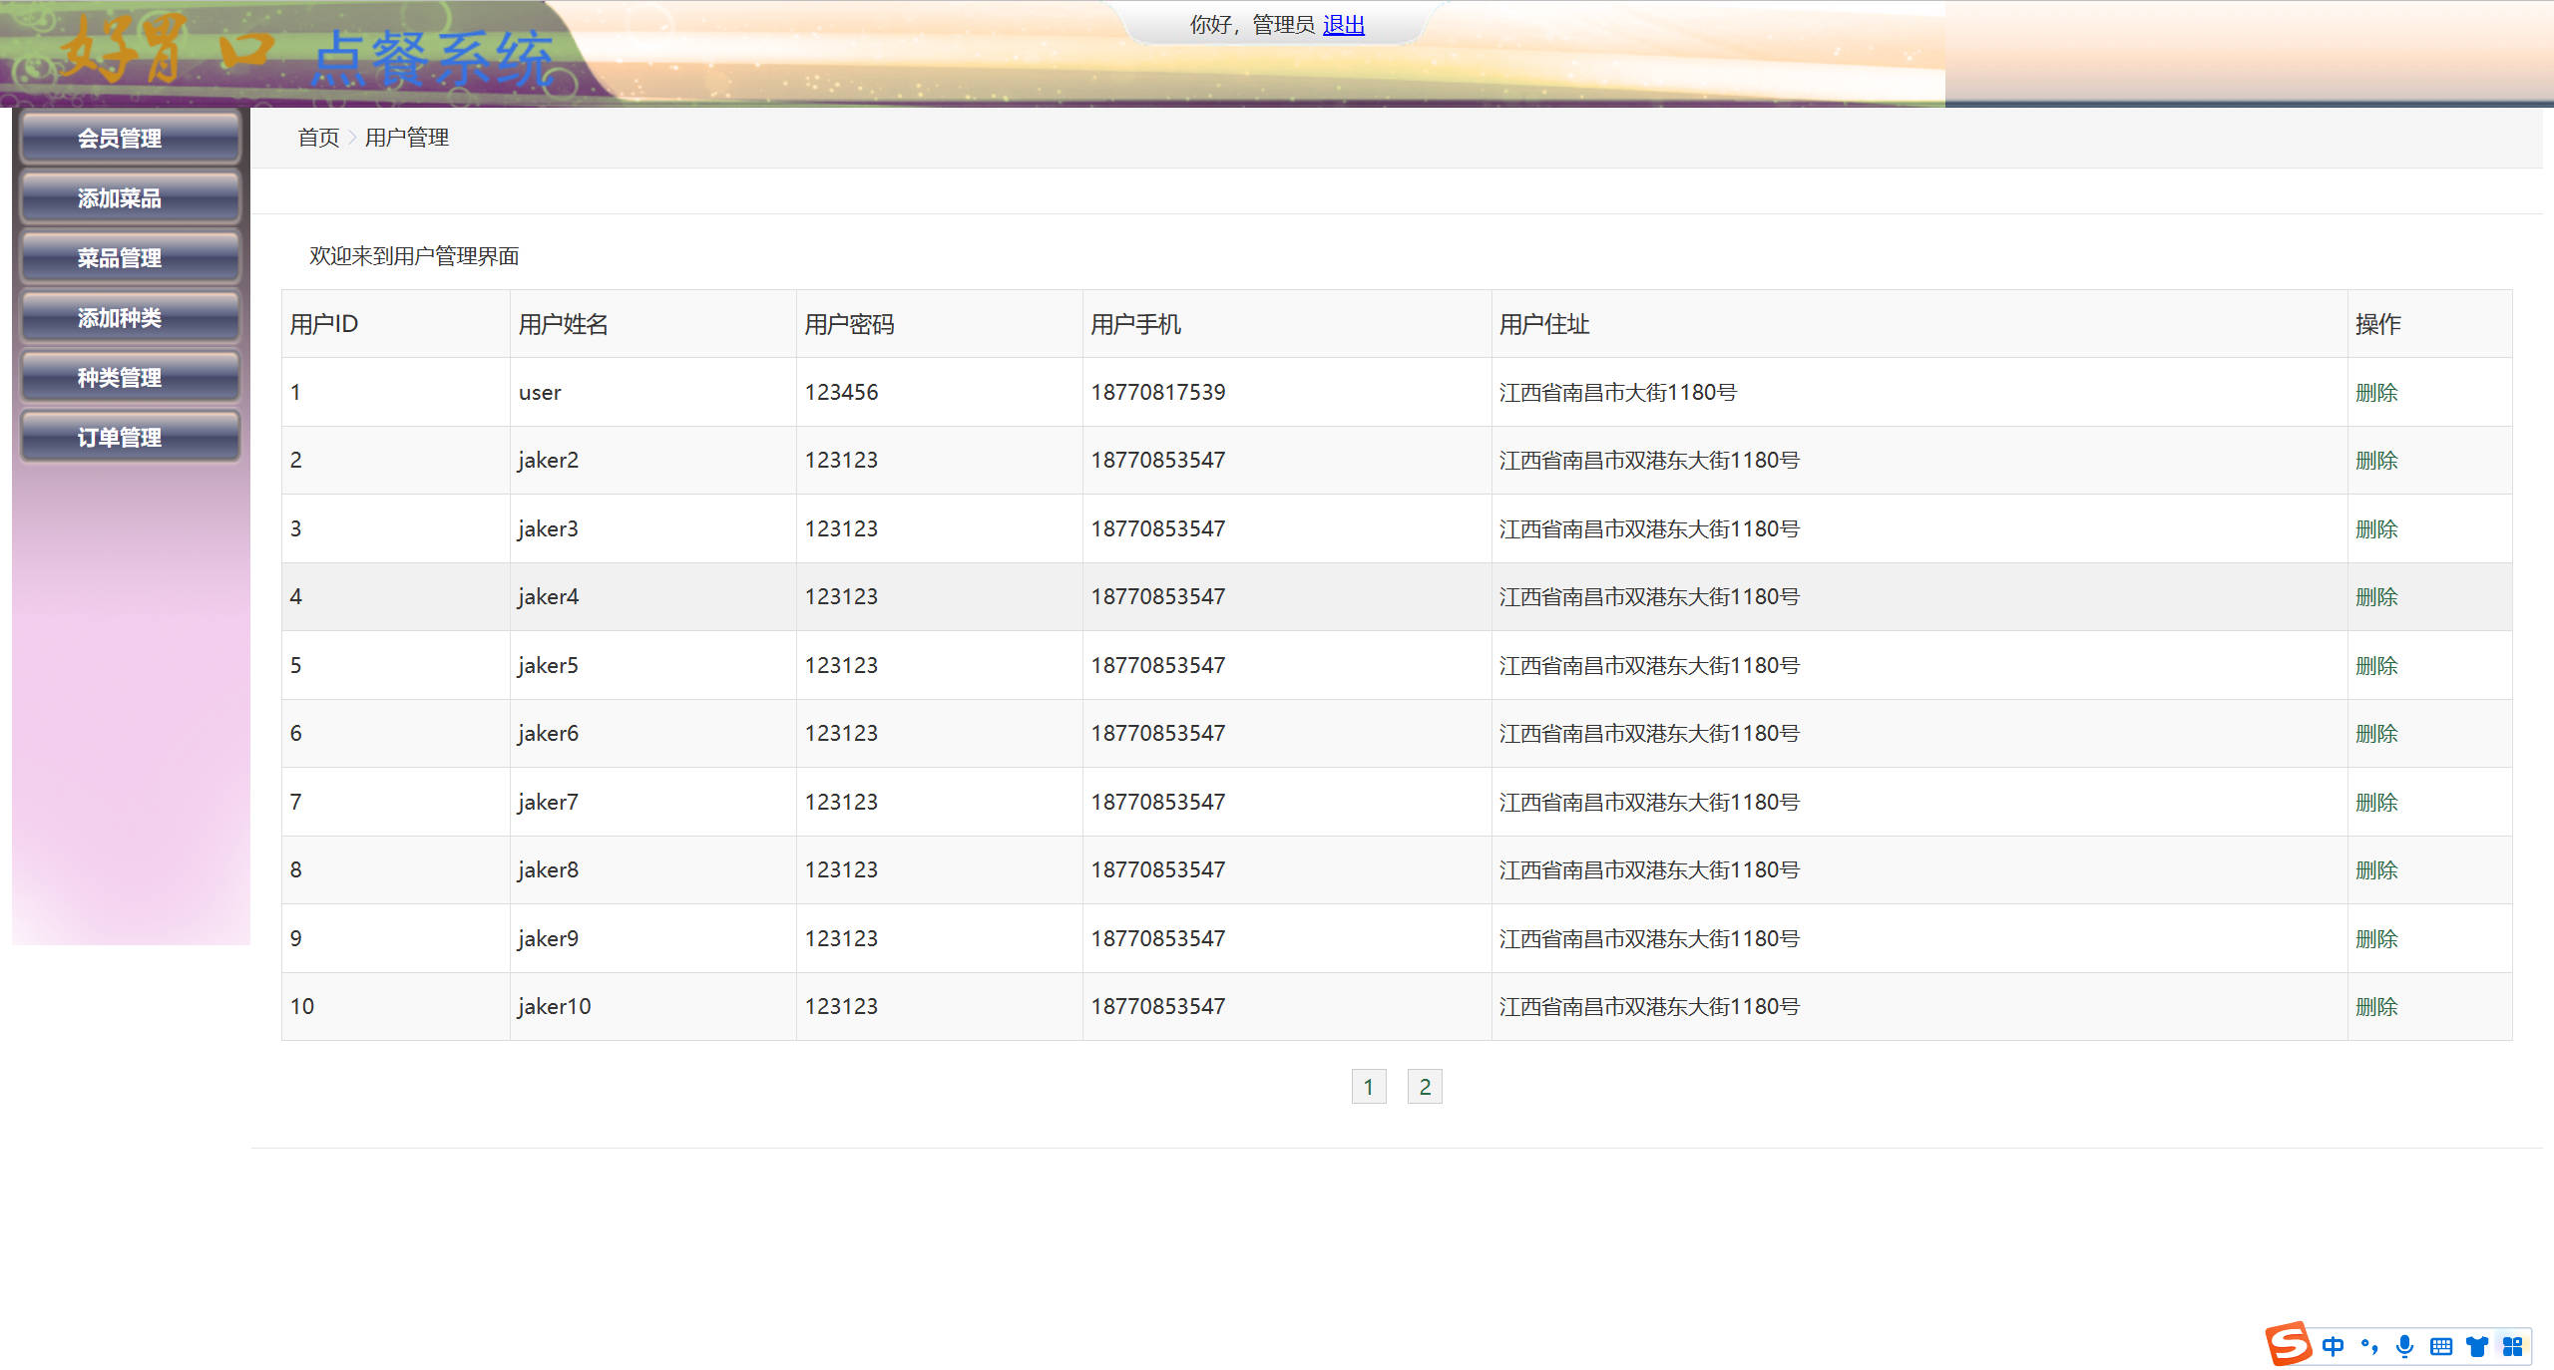Click the 退出 logout link
Screen dimensions: 2554x1370
[1343, 25]
